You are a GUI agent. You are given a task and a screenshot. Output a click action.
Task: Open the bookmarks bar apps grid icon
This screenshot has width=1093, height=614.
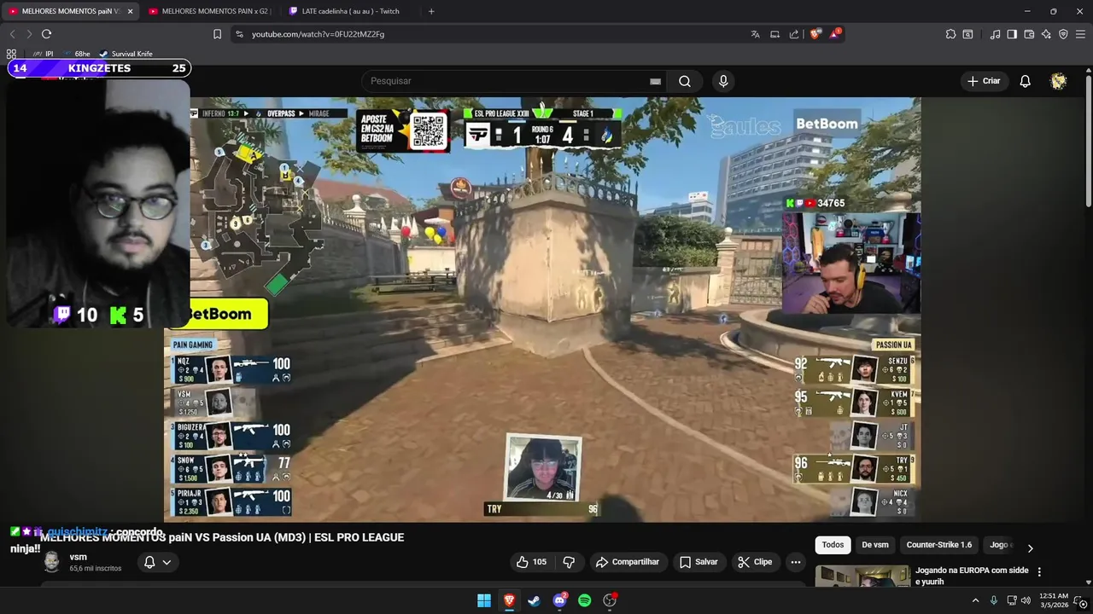point(11,54)
